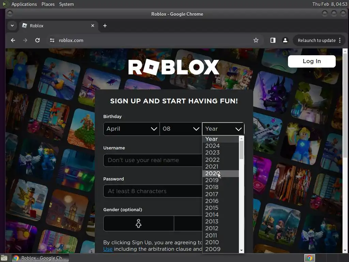
Task: Click the show desktop icon in bottom panel
Action: tap(4, 258)
